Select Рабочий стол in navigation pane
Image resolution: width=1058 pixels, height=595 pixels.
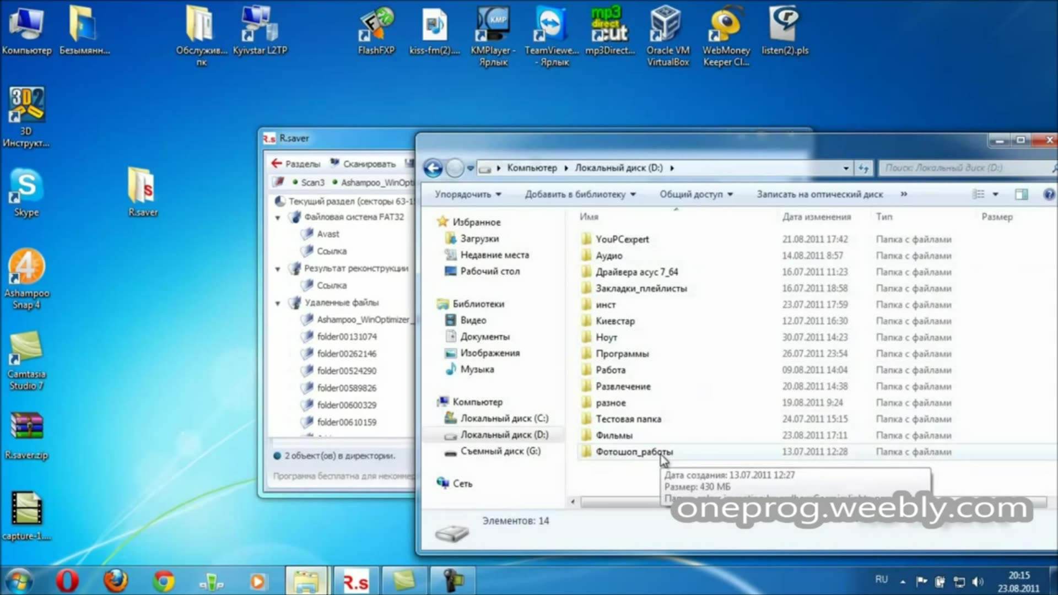tap(483, 271)
